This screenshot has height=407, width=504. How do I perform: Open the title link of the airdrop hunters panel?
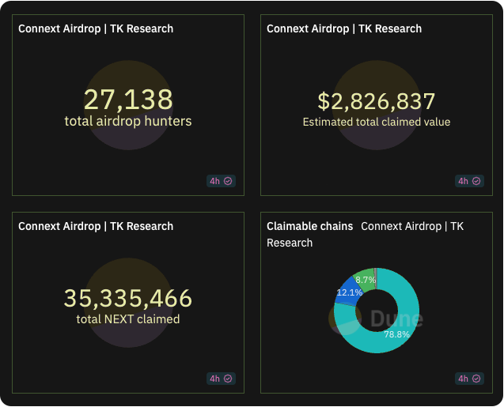click(x=96, y=28)
